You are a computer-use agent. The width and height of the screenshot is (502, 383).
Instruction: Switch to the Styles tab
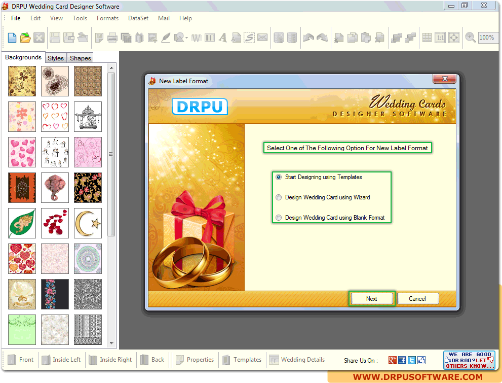pos(56,58)
